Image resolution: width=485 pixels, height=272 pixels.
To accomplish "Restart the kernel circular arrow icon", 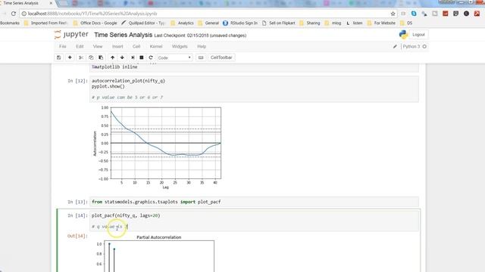I will 151,57.
